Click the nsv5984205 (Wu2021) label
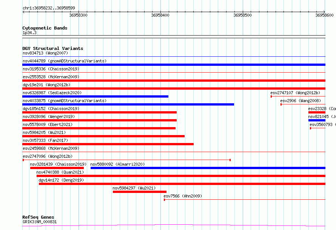Viewport: 336px width, 230px height. pos(44,132)
